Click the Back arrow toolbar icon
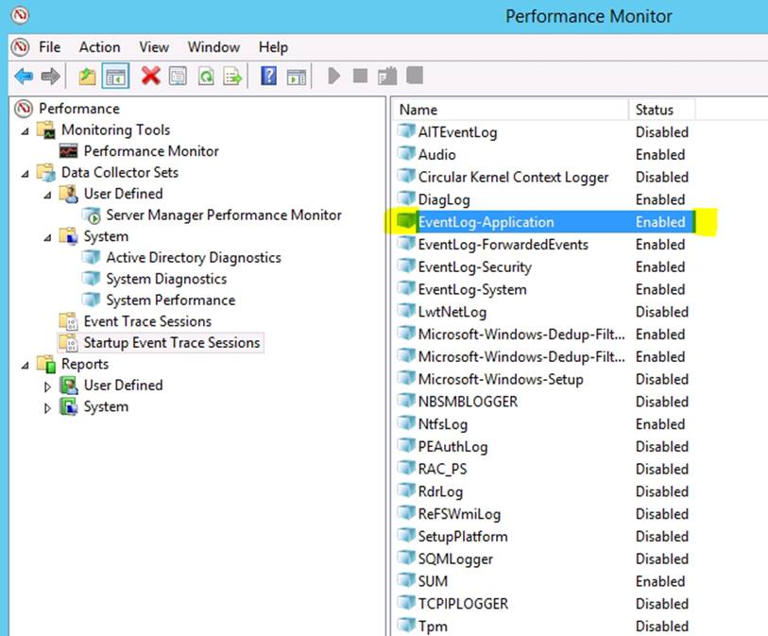768x636 pixels. pyautogui.click(x=24, y=77)
